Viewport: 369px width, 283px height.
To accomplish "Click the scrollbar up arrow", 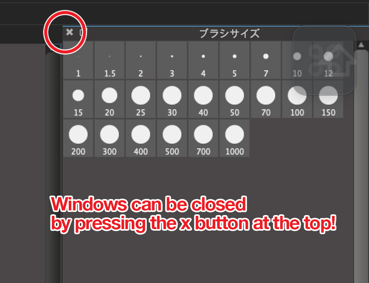I will (x=361, y=44).
